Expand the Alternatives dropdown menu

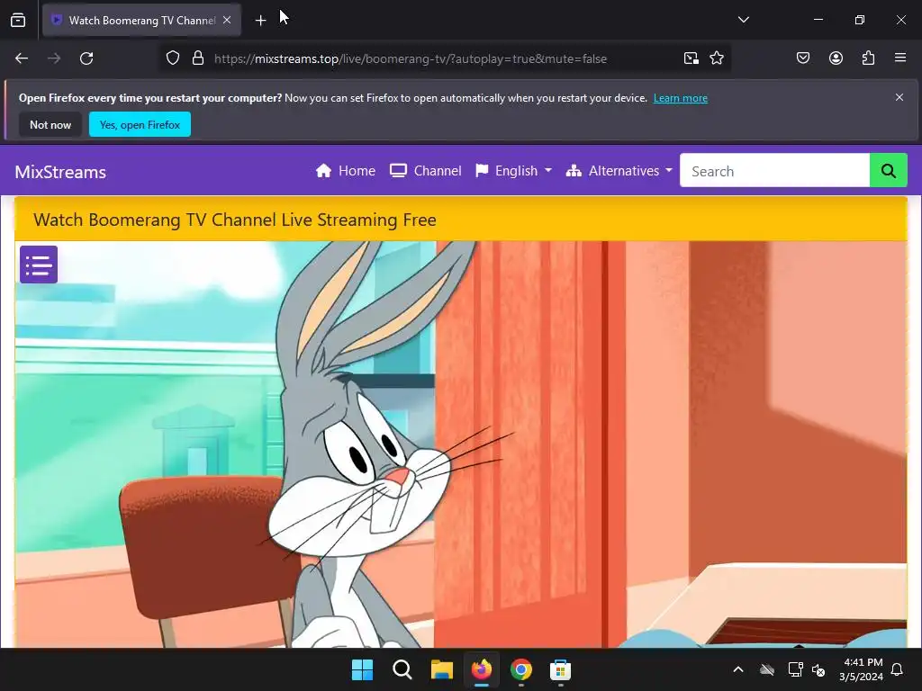619,171
